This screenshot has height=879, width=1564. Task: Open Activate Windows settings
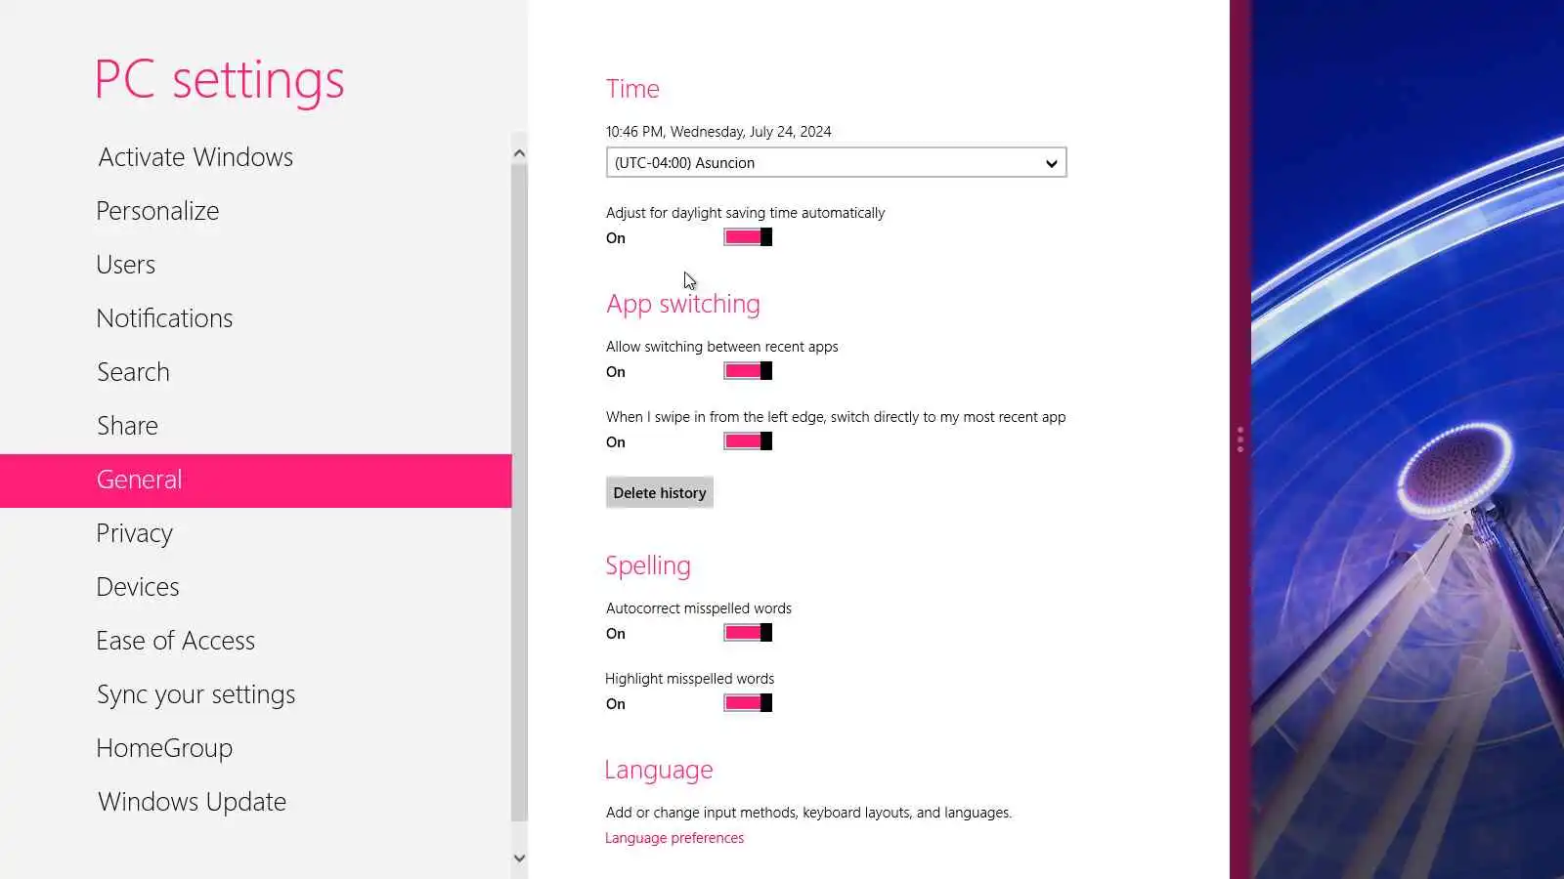[x=255, y=157]
